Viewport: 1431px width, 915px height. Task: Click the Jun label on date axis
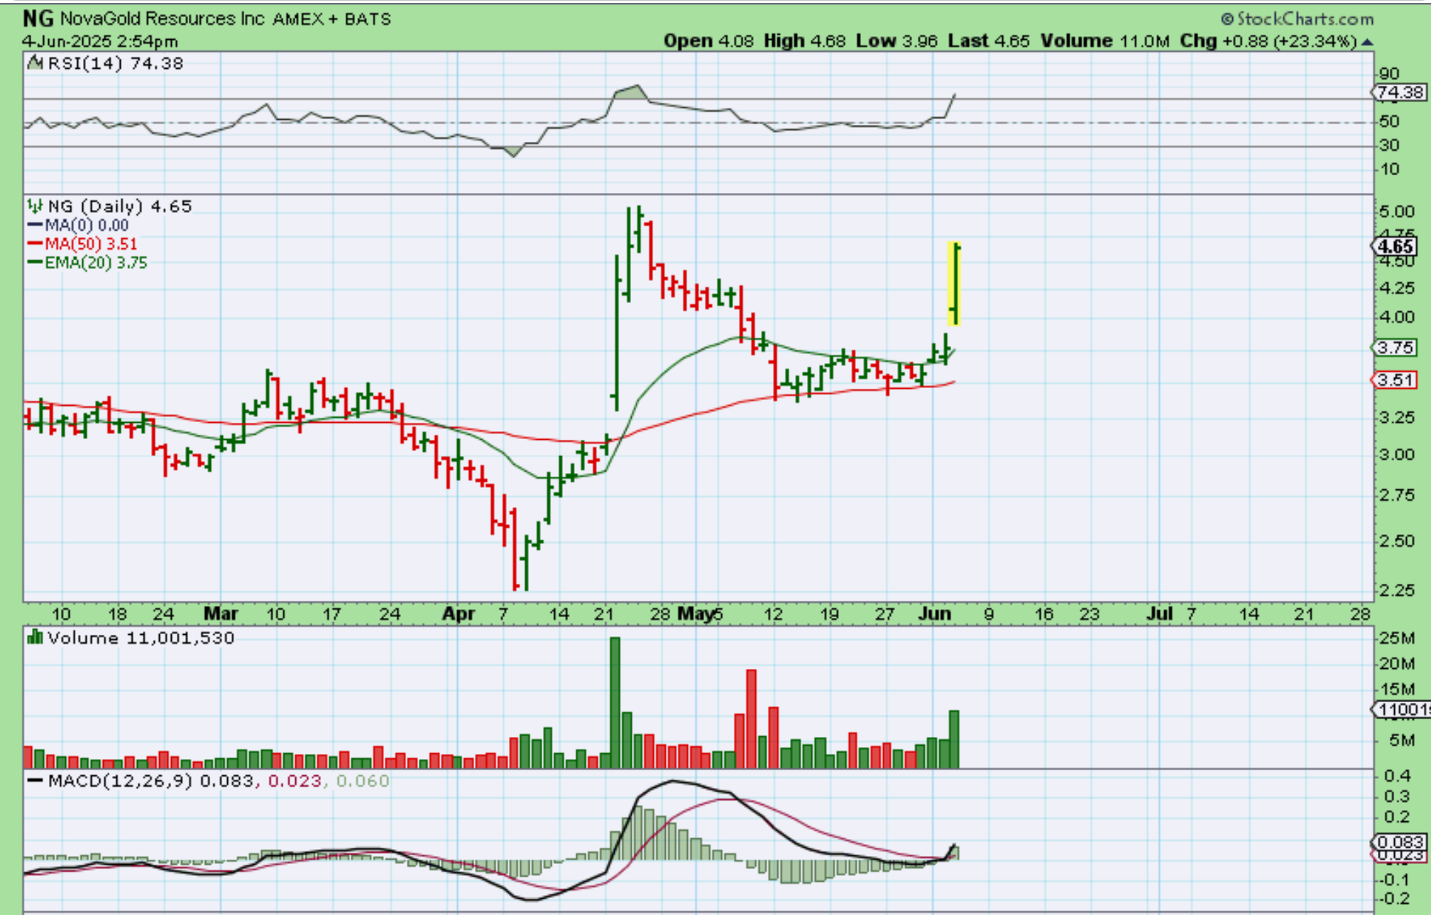click(x=934, y=614)
